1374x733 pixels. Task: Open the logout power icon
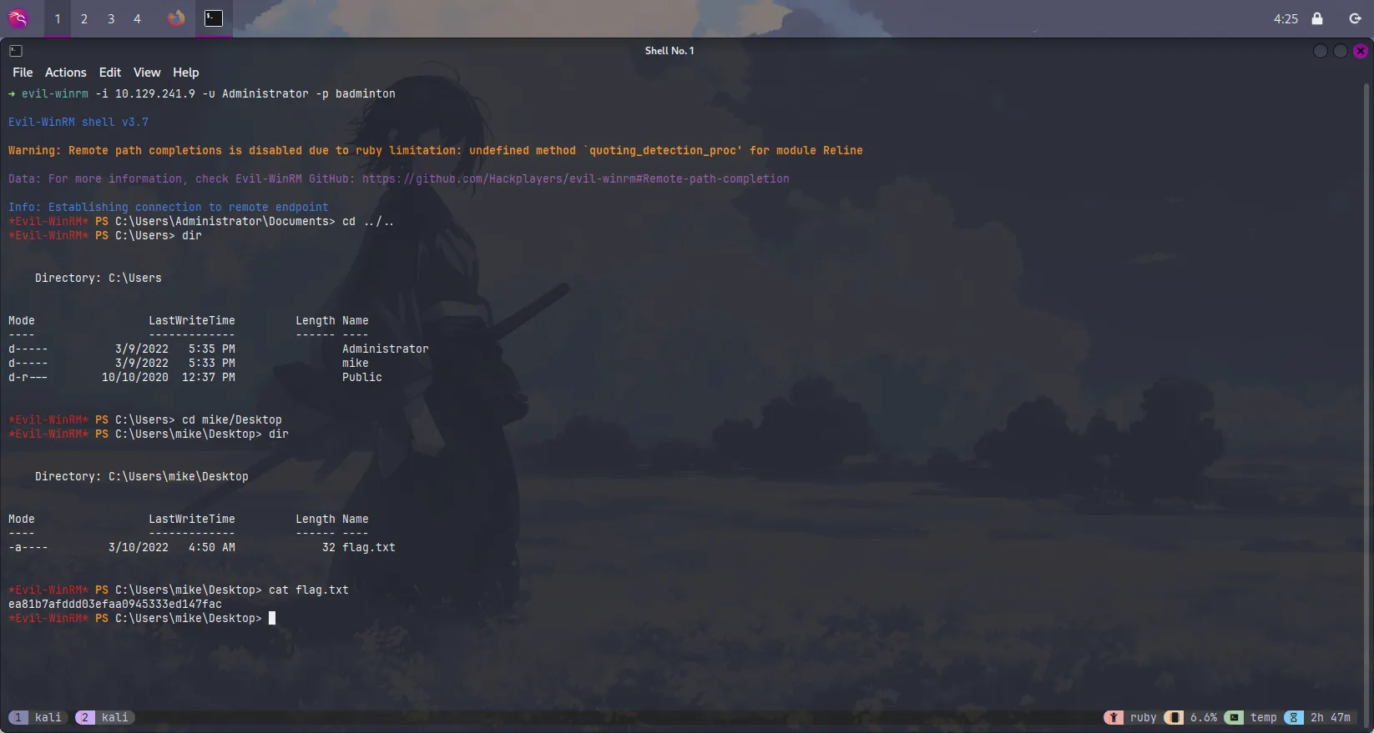click(x=1355, y=18)
